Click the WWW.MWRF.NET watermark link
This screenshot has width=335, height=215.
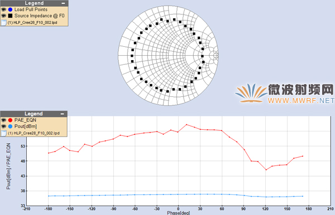pos(301,101)
